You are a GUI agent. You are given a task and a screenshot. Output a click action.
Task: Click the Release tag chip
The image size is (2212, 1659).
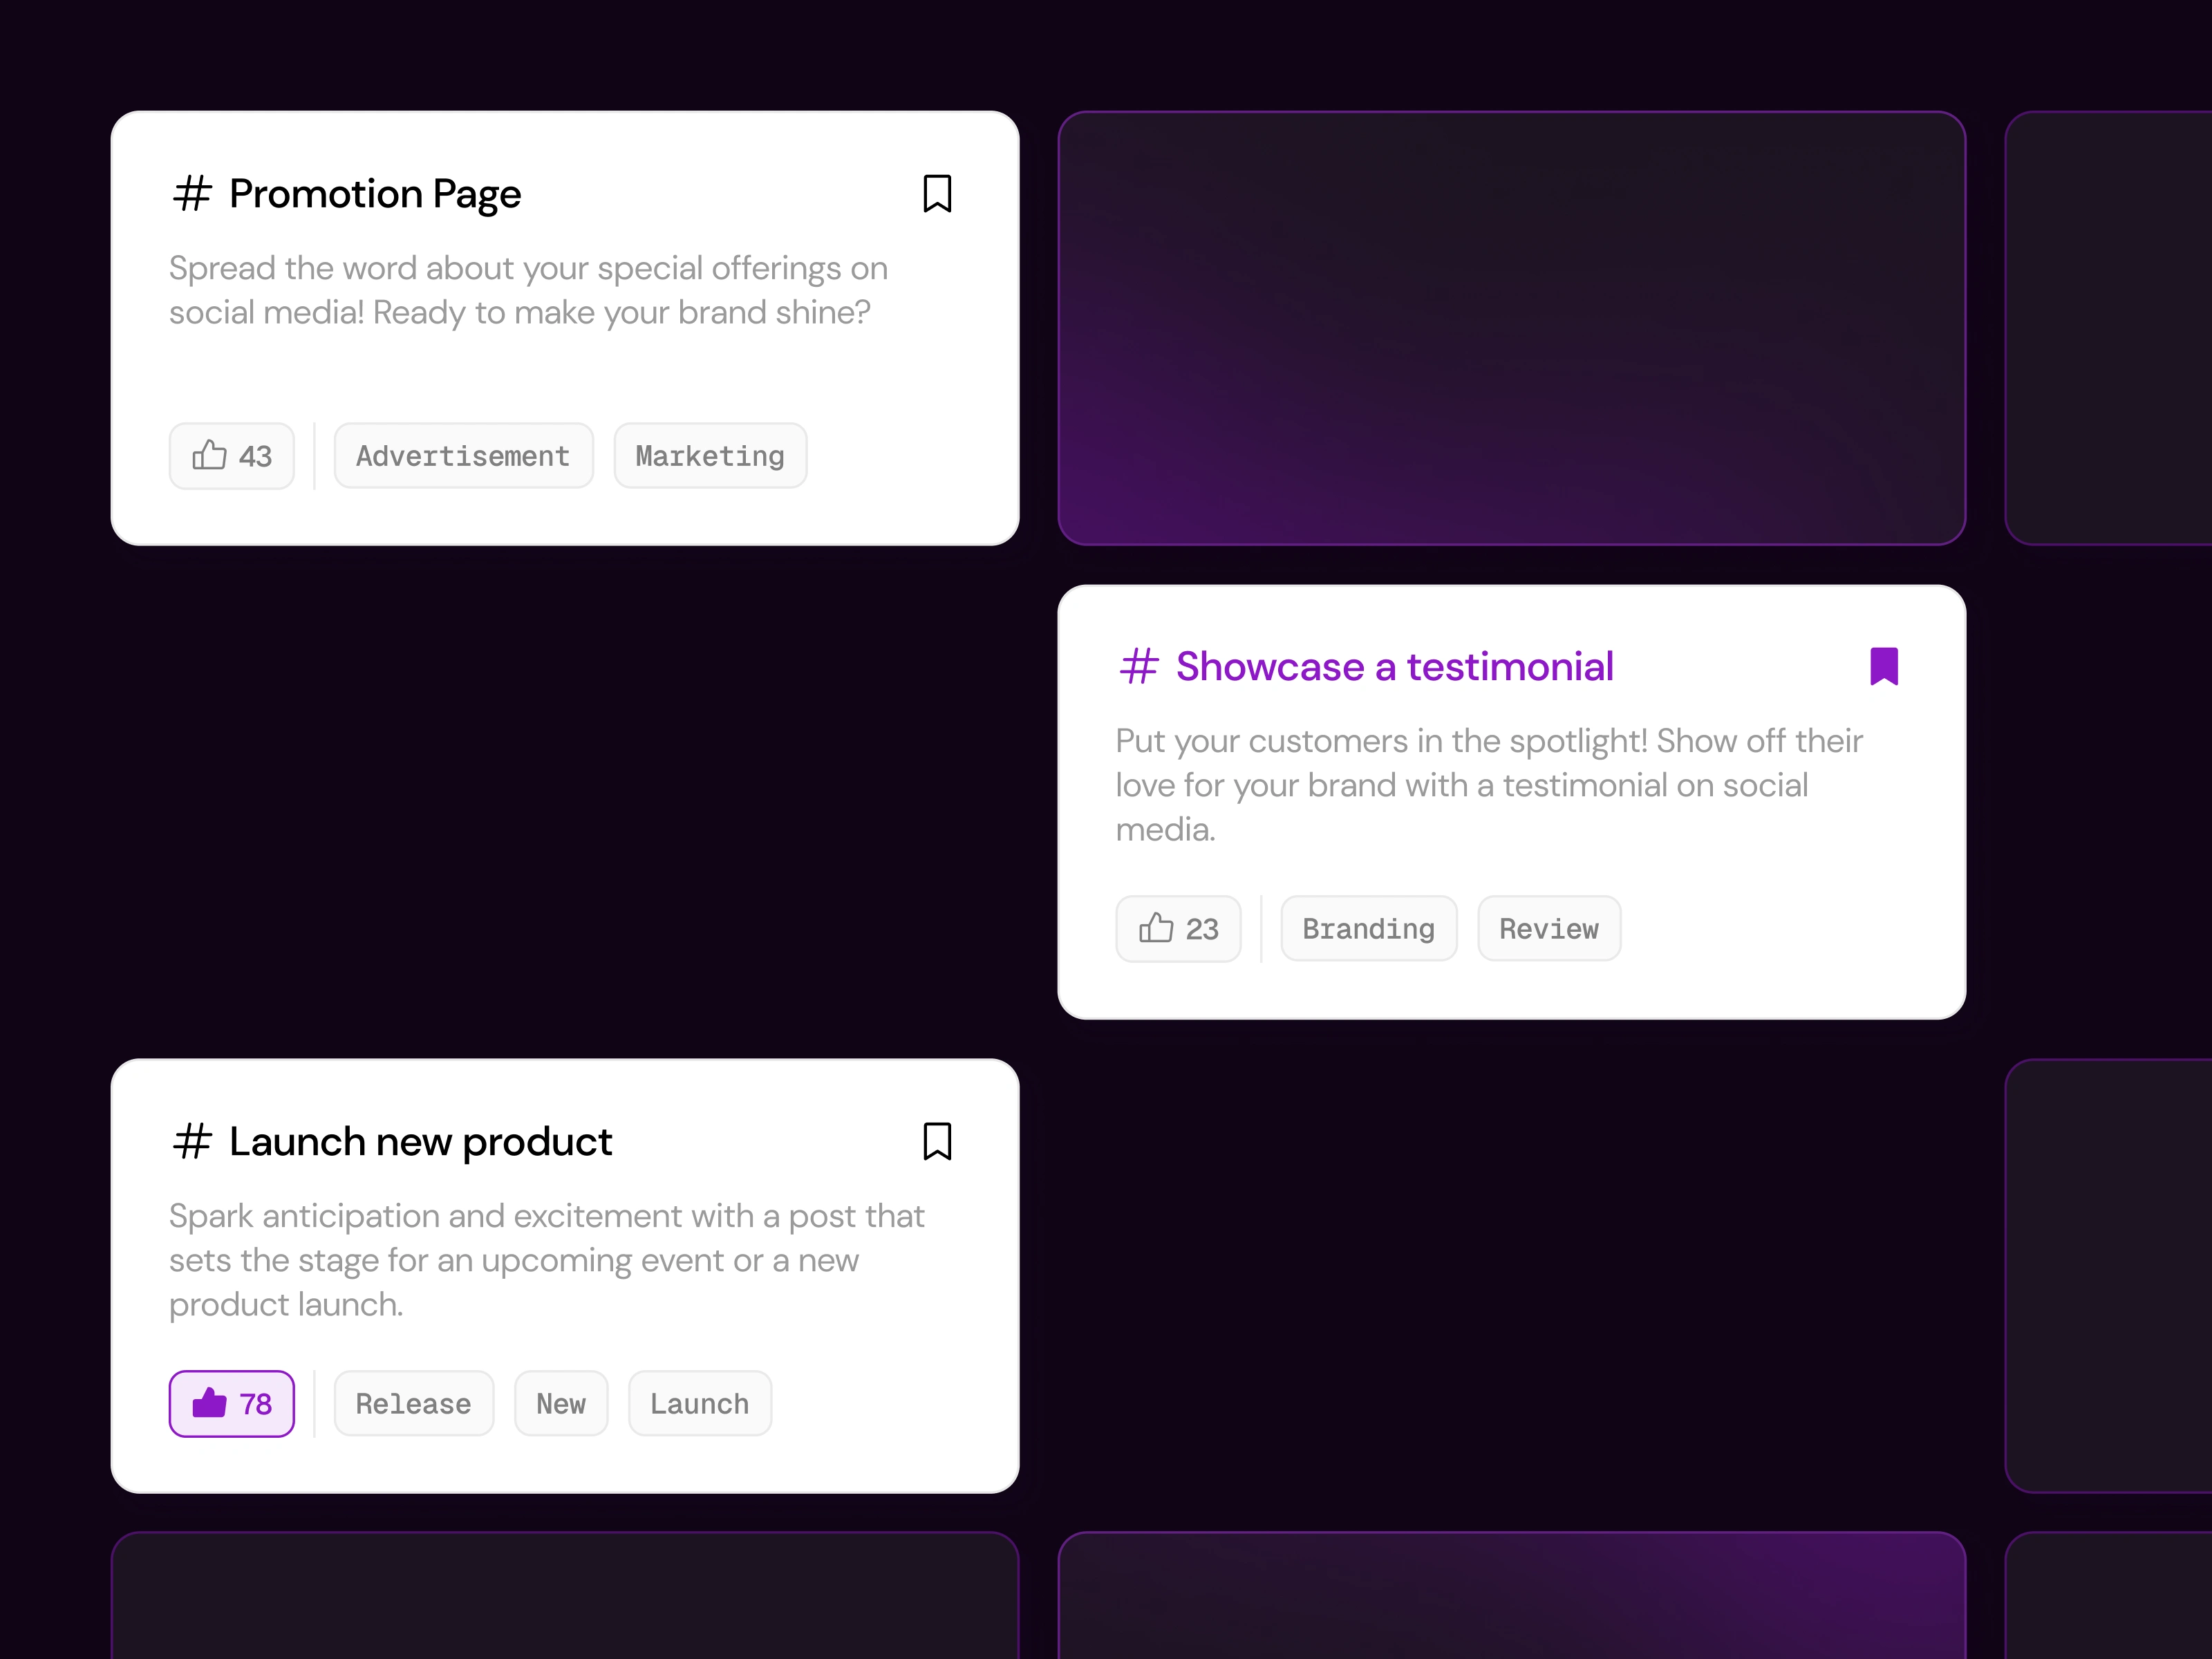413,1404
